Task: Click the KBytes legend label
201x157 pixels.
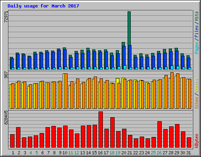Action: [x=197, y=141]
